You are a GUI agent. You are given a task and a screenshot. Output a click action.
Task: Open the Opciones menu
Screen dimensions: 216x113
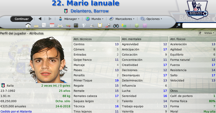151,19
